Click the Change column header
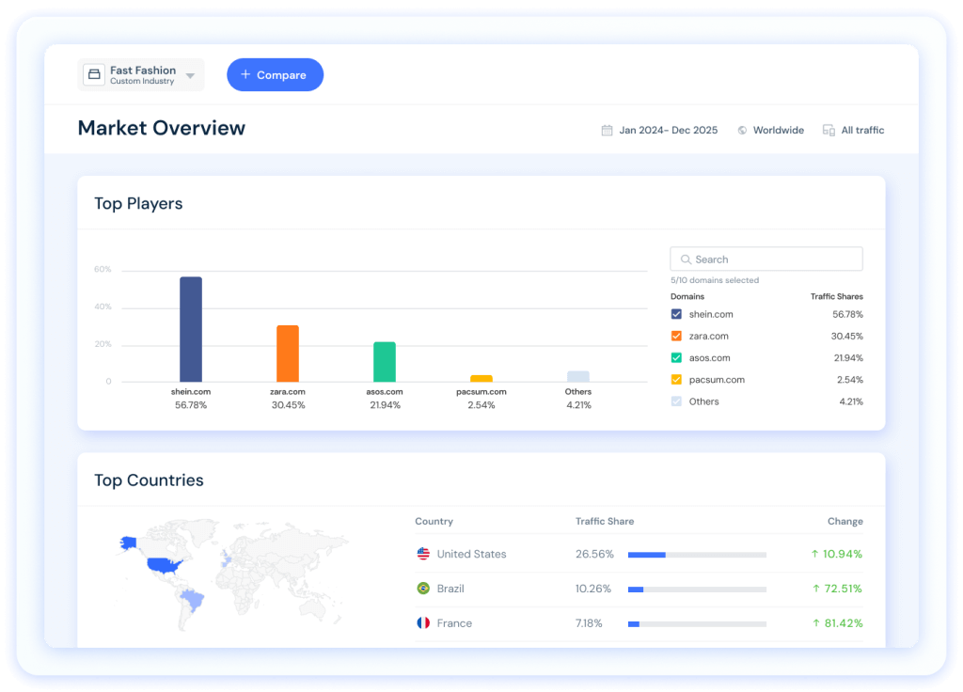Viewport: 963px width, 692px height. pos(845,521)
